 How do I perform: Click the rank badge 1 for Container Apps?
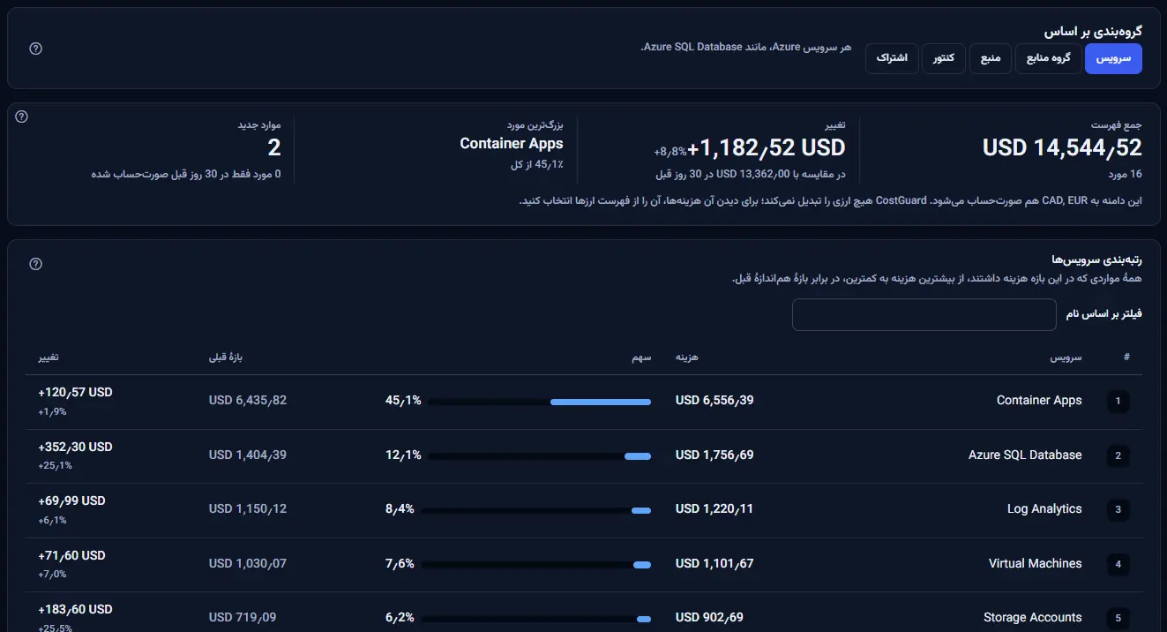(1118, 402)
